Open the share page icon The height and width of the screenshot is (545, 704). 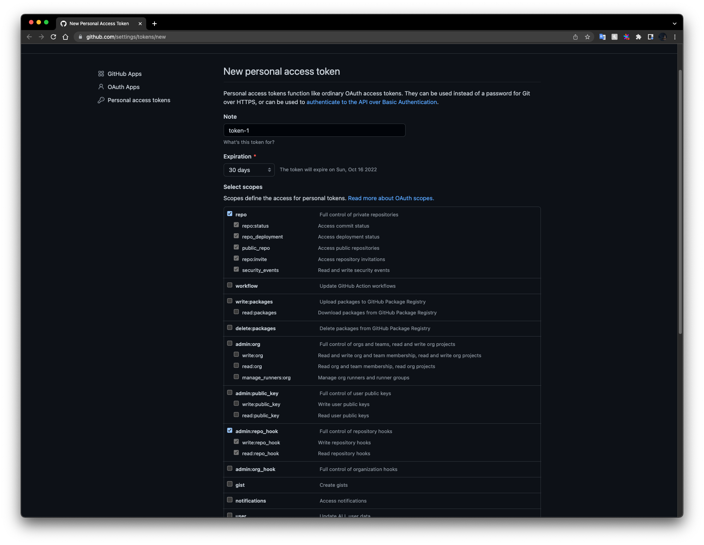[x=575, y=37]
